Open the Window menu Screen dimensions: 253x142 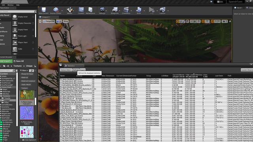coord(10,5)
